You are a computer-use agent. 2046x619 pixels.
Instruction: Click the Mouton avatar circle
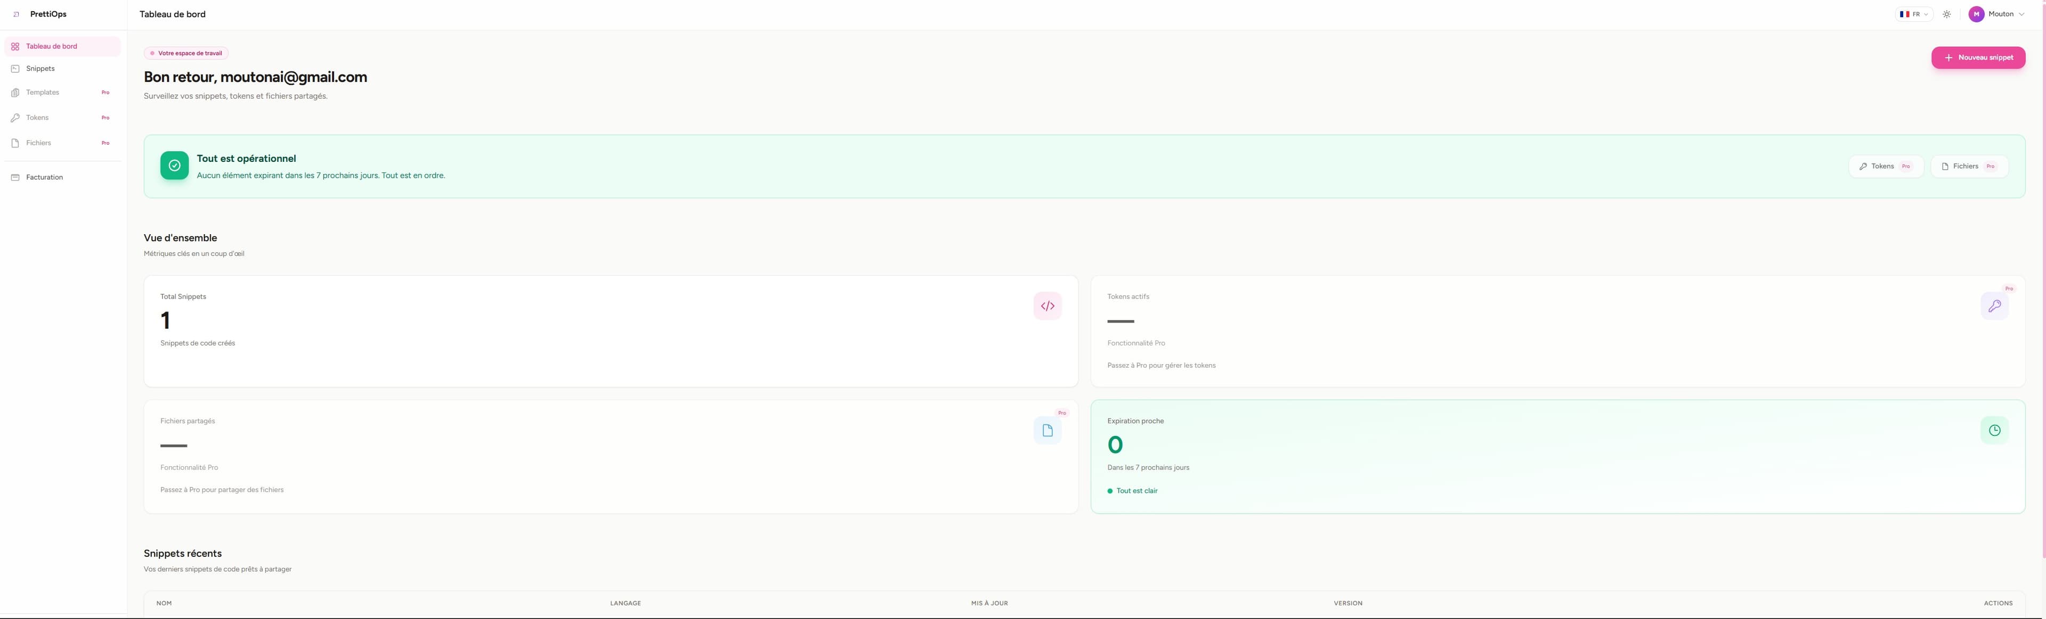(1976, 14)
